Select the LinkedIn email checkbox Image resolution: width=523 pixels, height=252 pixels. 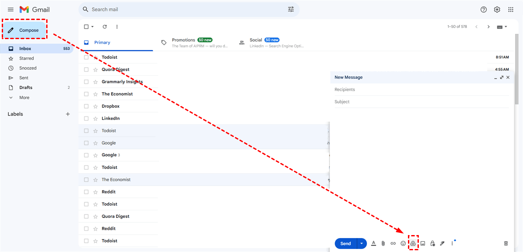86,118
